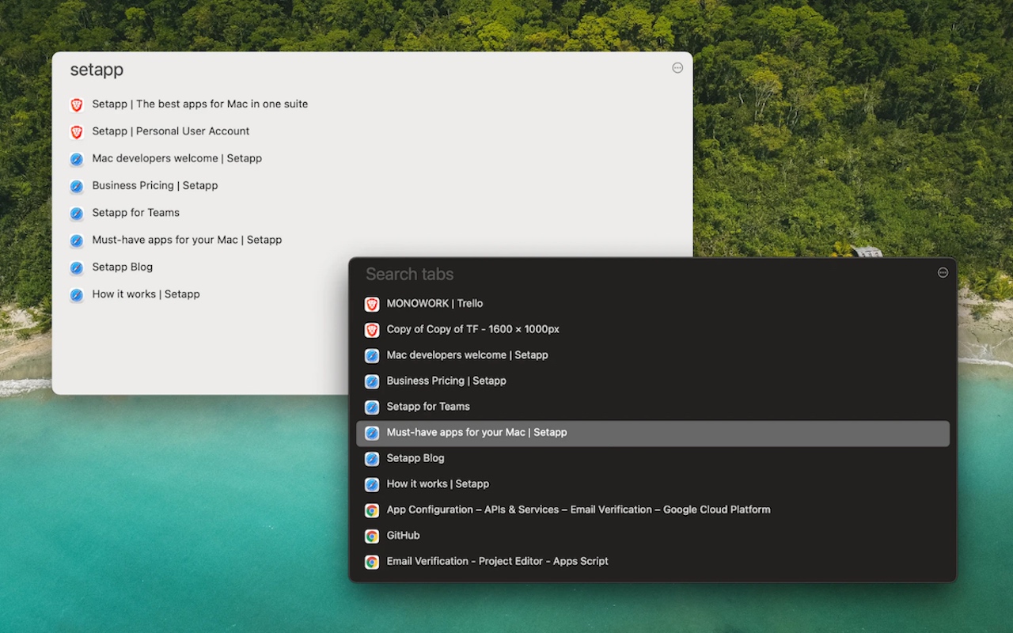Open the Copy of Copy of TF tab
The image size is (1013, 633).
pos(472,329)
